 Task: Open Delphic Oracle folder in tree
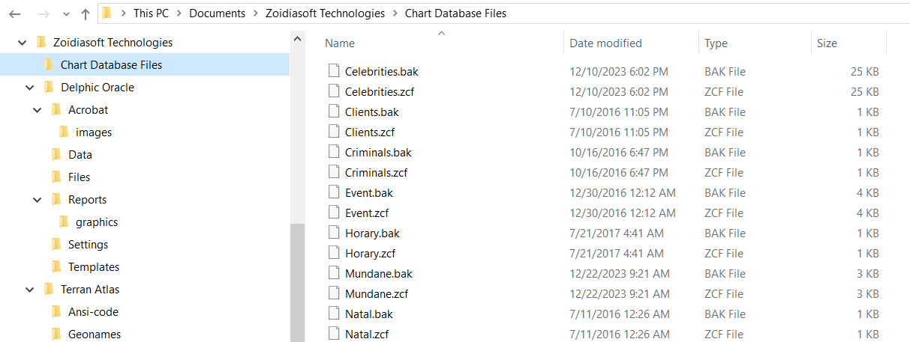pos(98,88)
